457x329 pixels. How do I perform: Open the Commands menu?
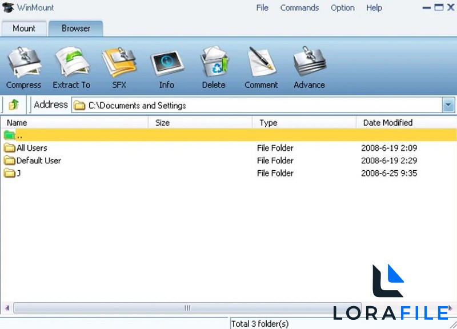[x=299, y=7]
